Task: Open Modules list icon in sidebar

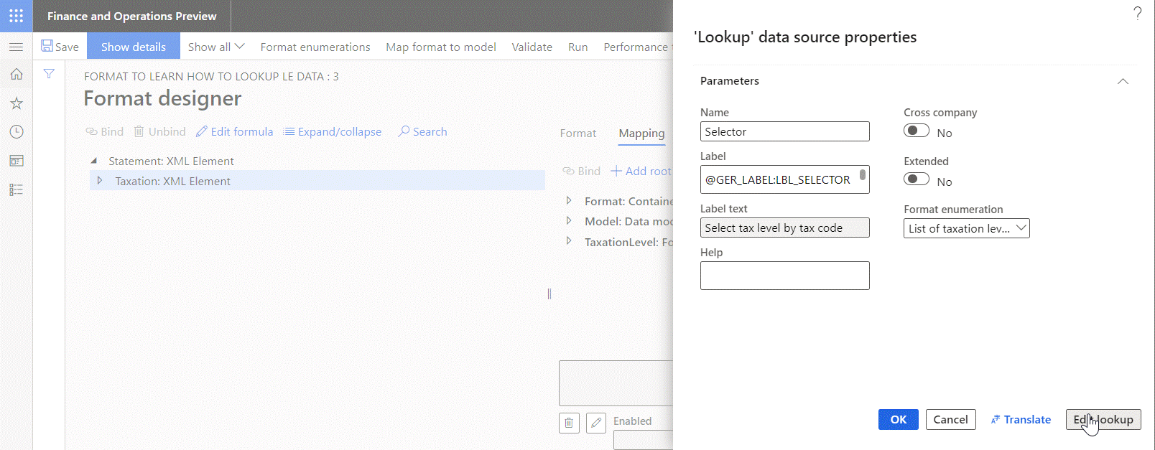Action: tap(16, 189)
